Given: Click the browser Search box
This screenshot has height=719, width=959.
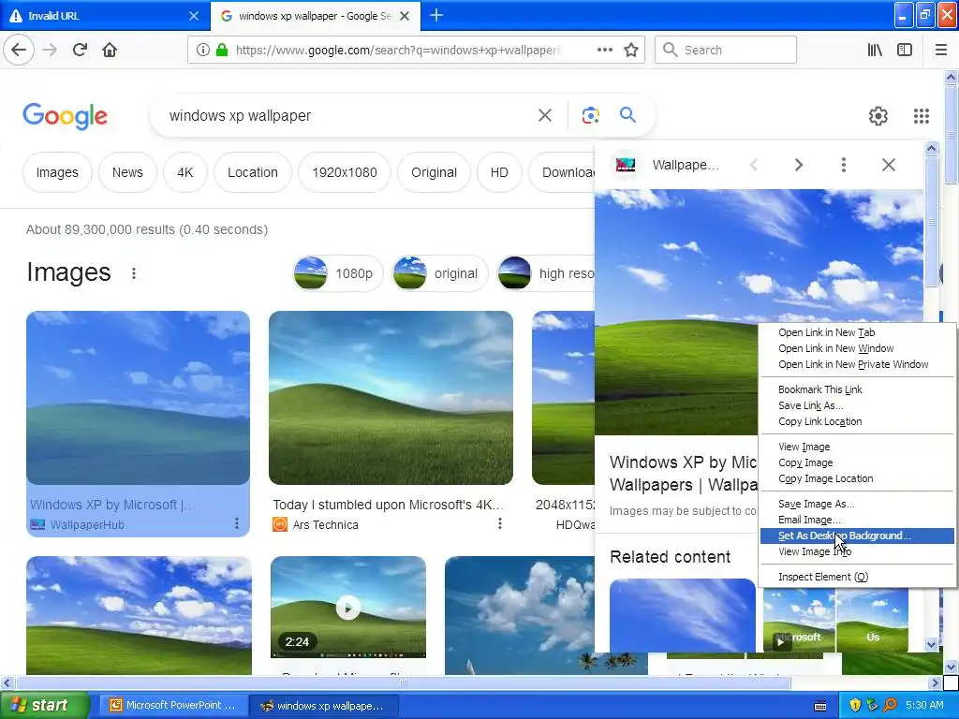Looking at the screenshot, I should pos(726,50).
